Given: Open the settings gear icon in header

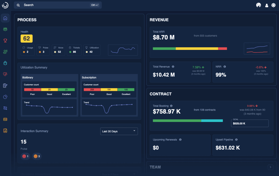Looking at the screenshot, I should (x=274, y=5).
